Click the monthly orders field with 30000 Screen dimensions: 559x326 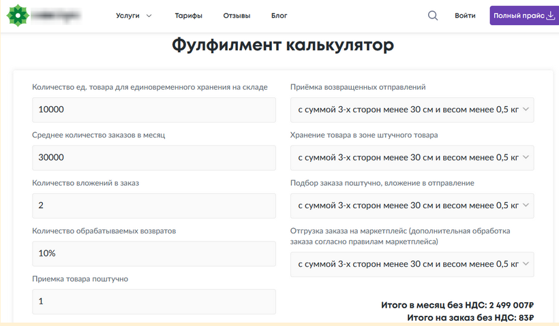click(x=153, y=157)
